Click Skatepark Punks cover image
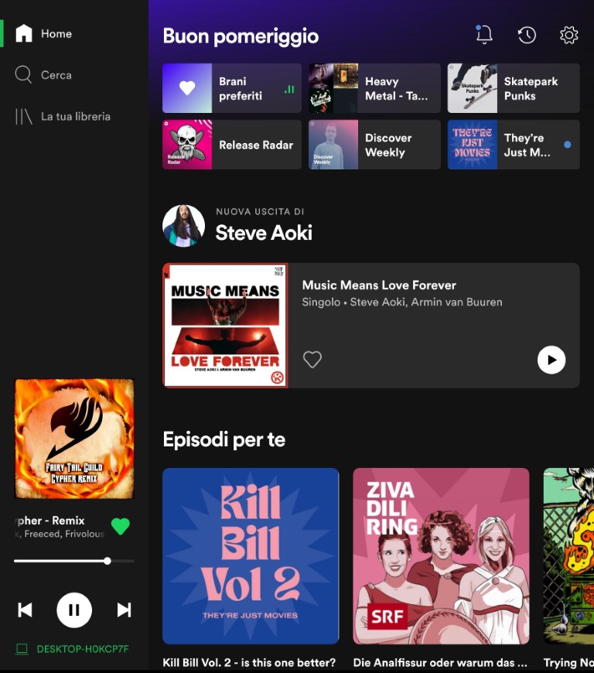The height and width of the screenshot is (673, 594). pos(473,88)
